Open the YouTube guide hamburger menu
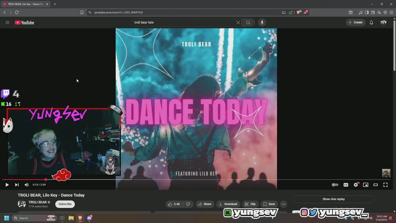 pos(7,22)
